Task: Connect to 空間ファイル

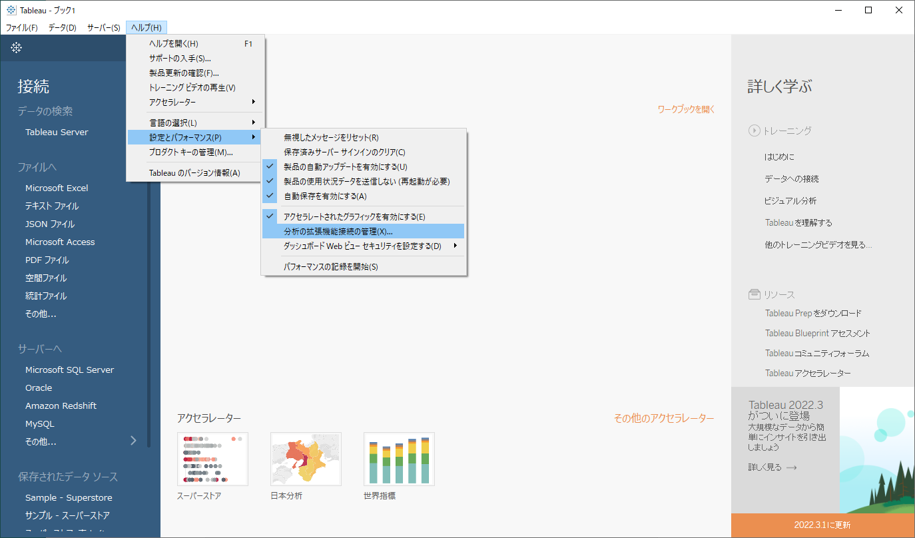Action: tap(46, 278)
